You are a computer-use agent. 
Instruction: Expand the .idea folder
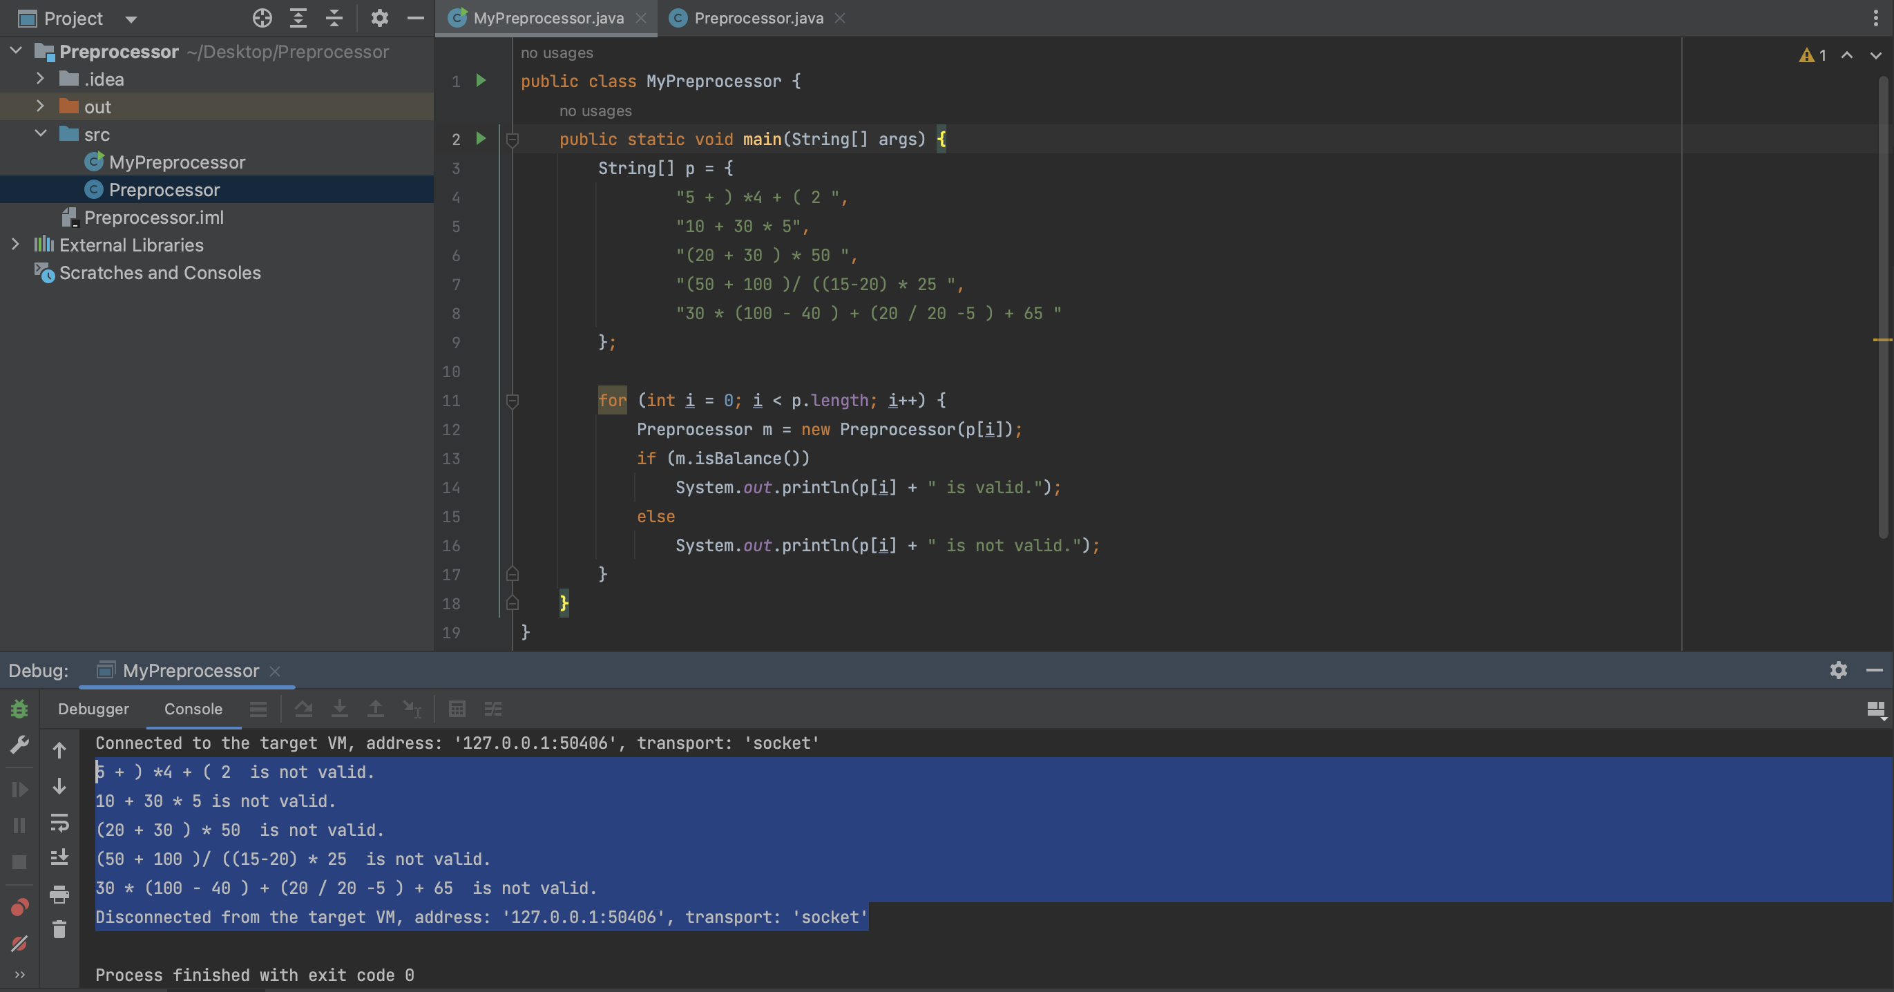41,79
